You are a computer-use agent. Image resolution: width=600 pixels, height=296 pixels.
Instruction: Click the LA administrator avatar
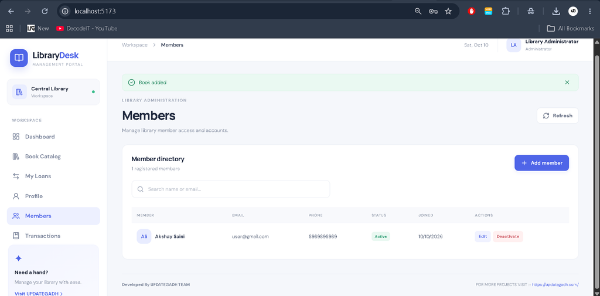tap(513, 45)
